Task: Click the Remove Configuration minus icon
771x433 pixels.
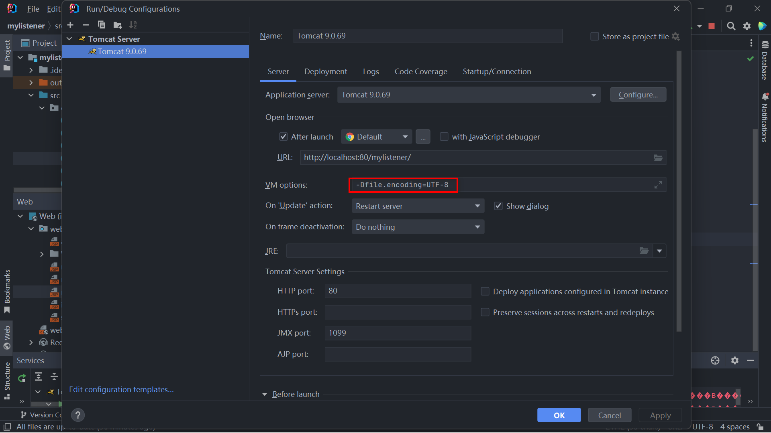Action: 86,25
